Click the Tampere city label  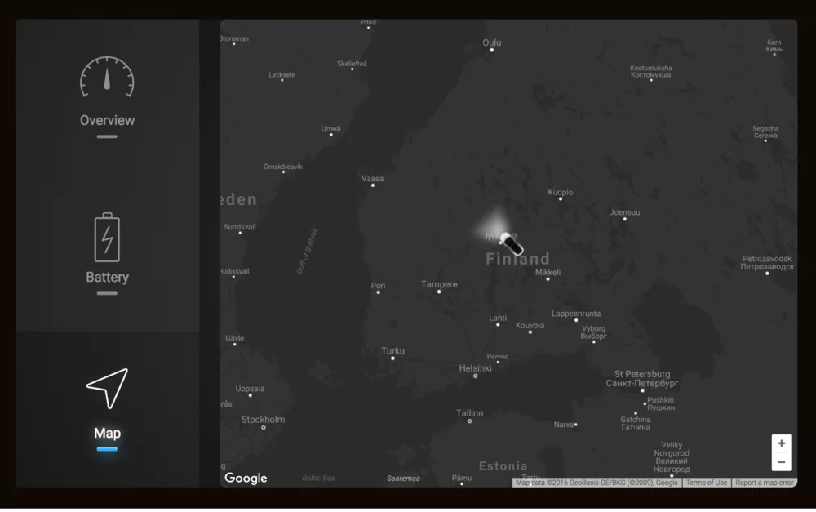(439, 284)
